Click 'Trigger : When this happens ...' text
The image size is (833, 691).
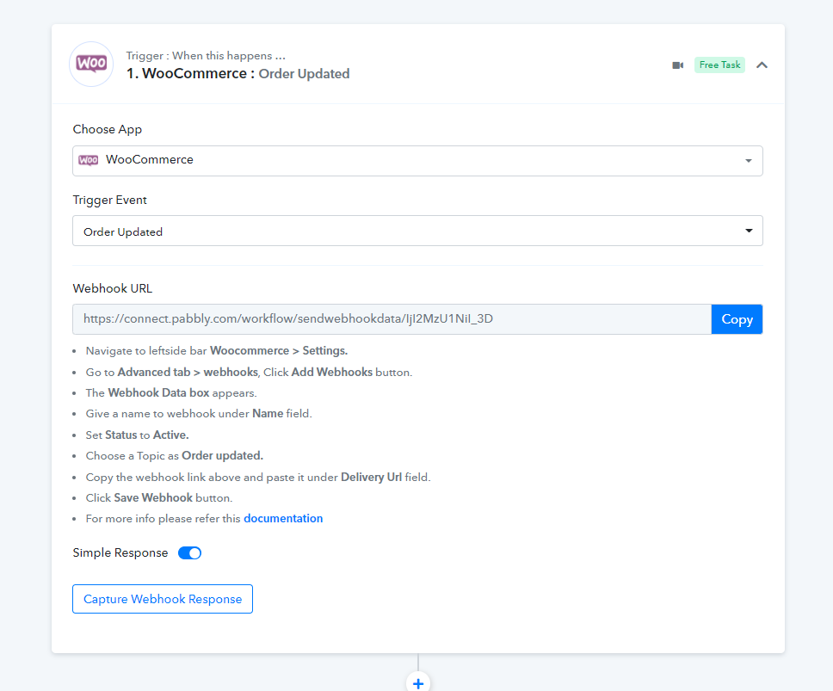(x=206, y=56)
